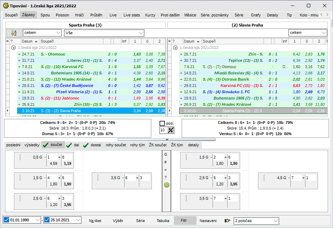This screenshot has width=333, height=228.
Task: Click the green circle indicator
Action: pyautogui.click(x=166, y=185)
